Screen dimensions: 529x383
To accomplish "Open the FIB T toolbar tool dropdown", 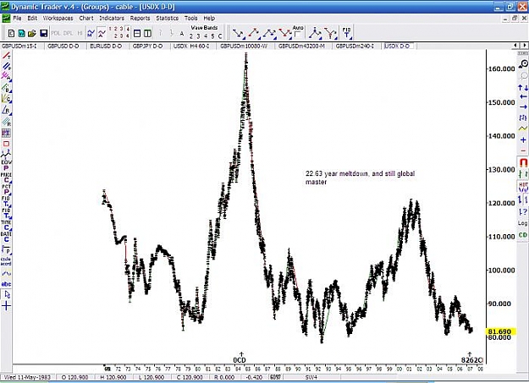I will click(x=346, y=33).
